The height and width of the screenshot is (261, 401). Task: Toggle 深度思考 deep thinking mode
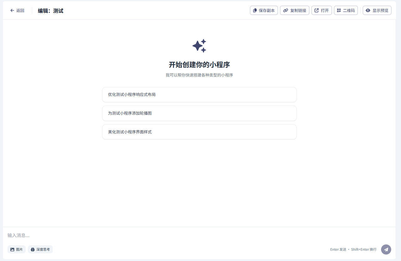(x=40, y=249)
